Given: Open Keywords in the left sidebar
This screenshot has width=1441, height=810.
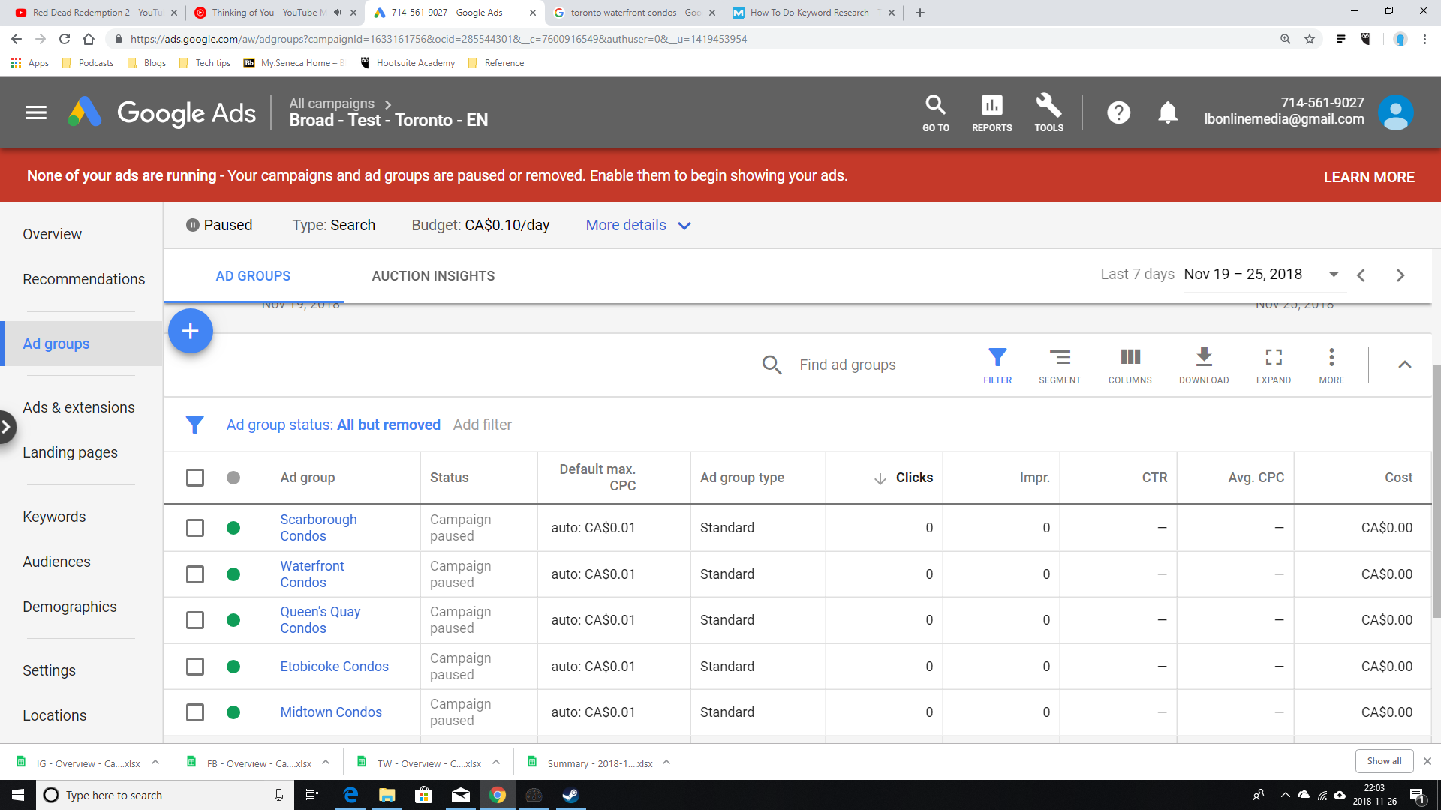Looking at the screenshot, I should click(x=54, y=517).
